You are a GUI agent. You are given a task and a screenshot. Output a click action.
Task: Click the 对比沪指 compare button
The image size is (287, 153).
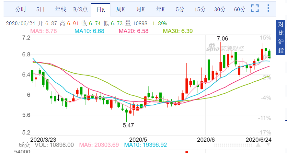(281, 37)
